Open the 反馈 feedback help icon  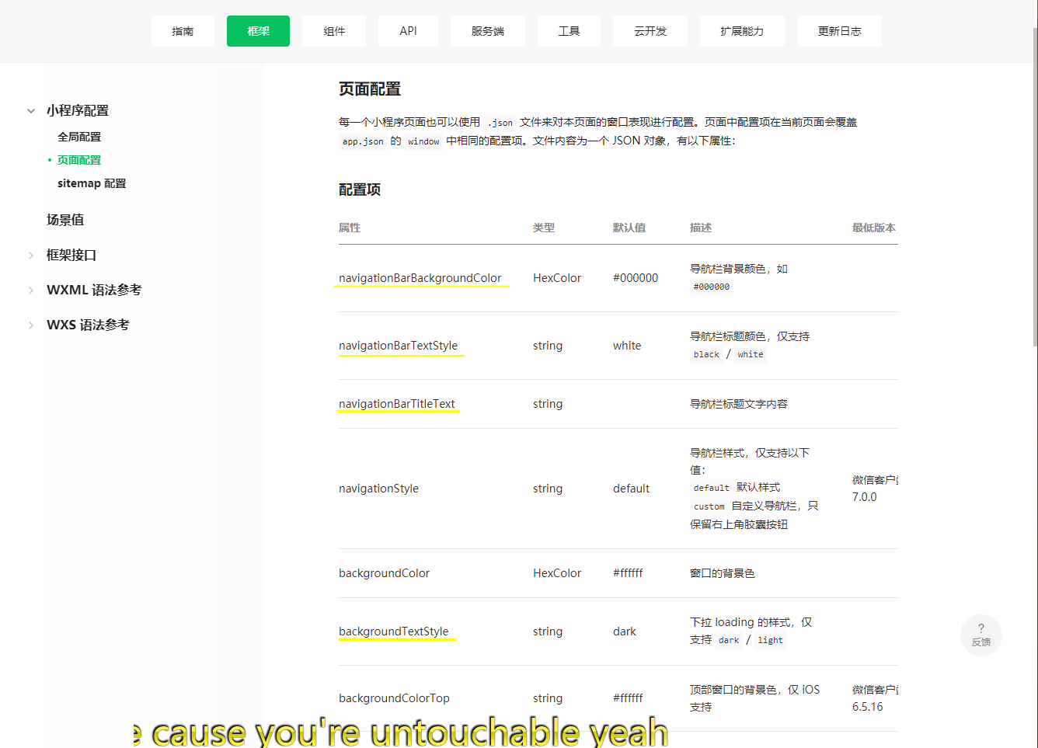(981, 635)
